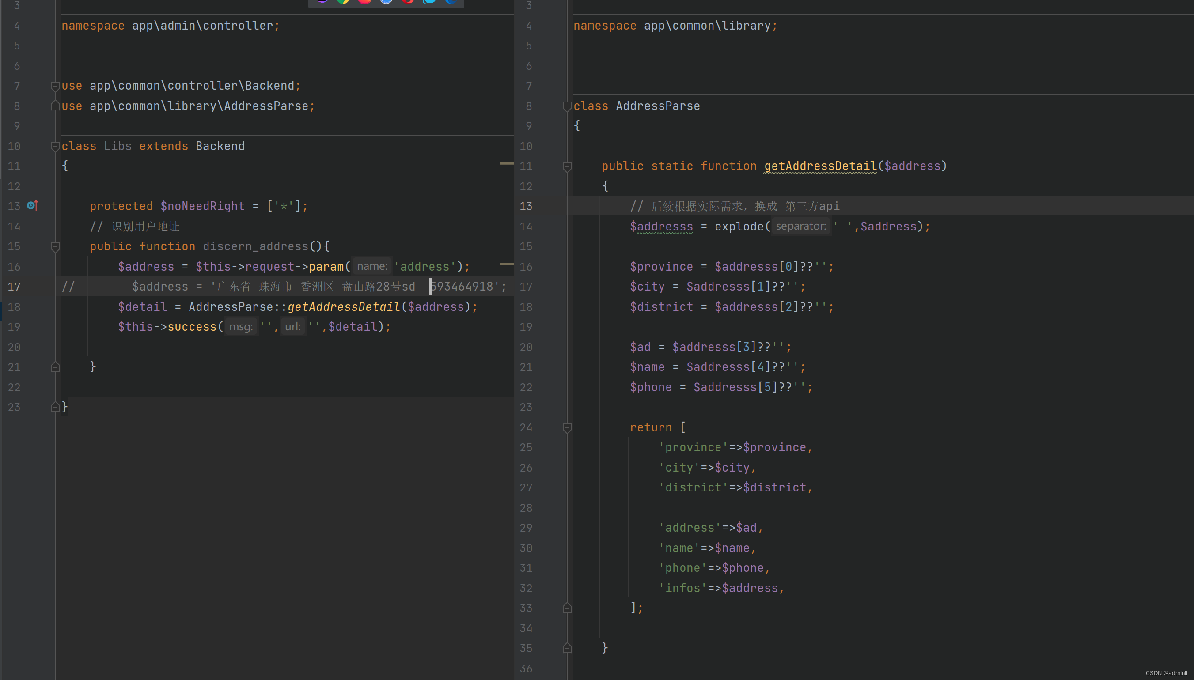This screenshot has height=680, width=1194.
Task: Click fold end marker beside use AddressParse line
Action: 55,106
